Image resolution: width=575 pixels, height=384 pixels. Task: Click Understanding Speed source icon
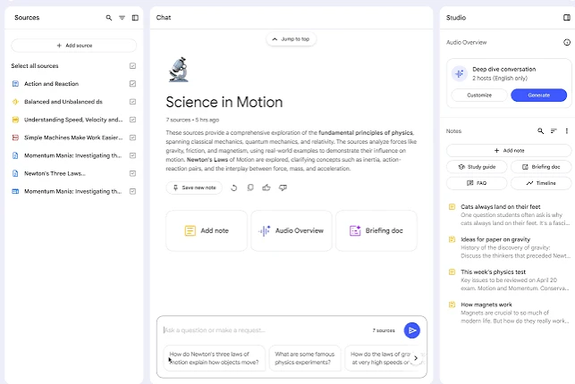coord(15,120)
